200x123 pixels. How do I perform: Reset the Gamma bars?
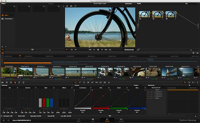coord(36,88)
